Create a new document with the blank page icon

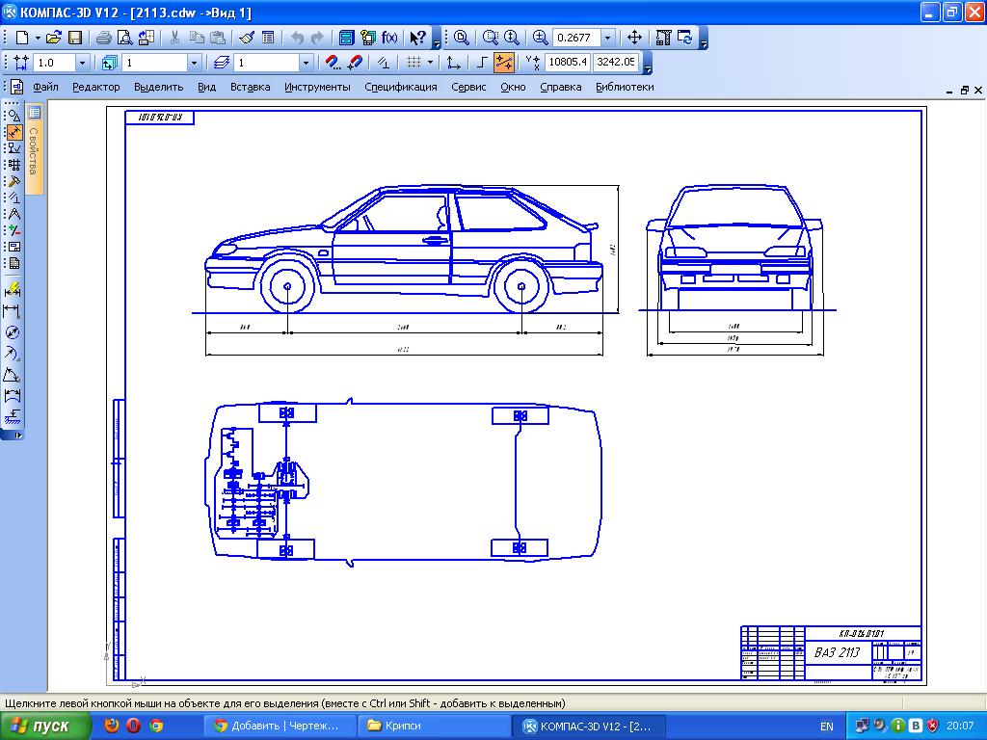(x=22, y=38)
